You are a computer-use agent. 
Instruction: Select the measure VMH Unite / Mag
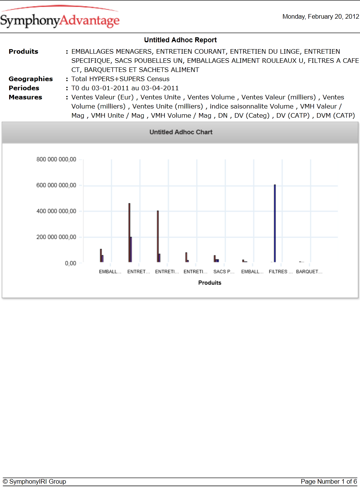pyautogui.click(x=117, y=115)
